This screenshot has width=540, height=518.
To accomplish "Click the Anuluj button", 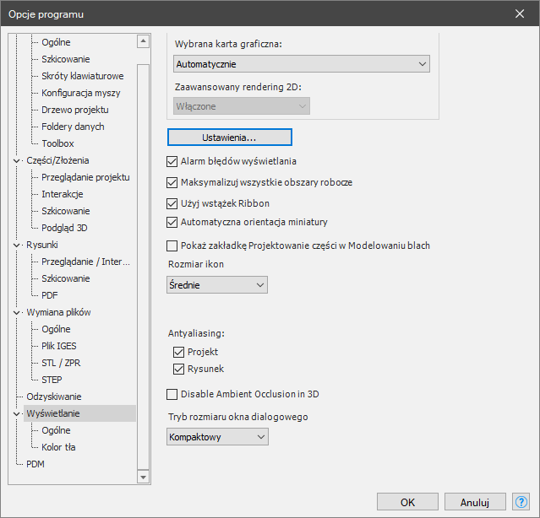I will [x=475, y=502].
